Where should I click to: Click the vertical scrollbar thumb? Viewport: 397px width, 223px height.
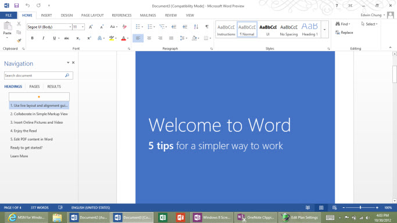395,74
